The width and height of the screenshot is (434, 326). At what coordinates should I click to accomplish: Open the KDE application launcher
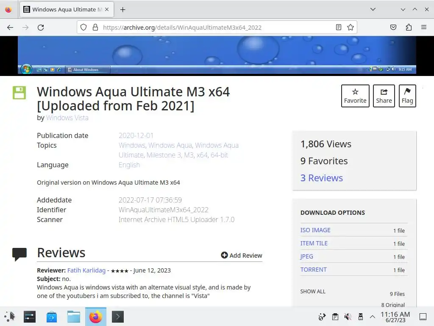(x=10, y=317)
